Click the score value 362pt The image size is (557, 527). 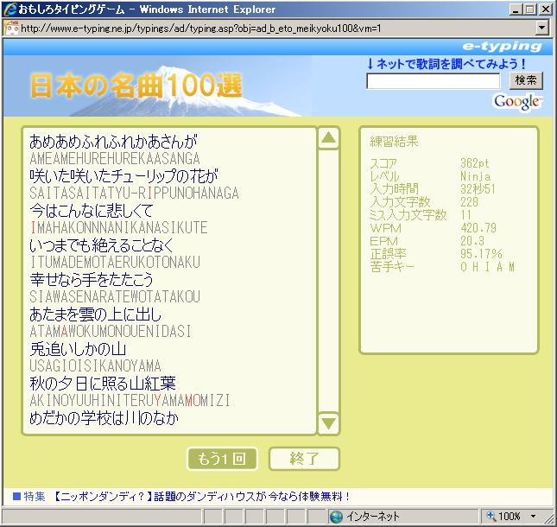click(474, 163)
